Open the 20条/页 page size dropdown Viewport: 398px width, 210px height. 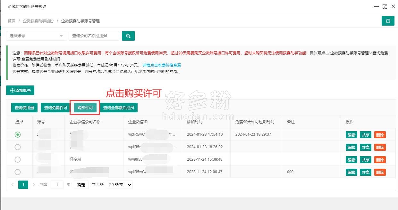coord(120,185)
